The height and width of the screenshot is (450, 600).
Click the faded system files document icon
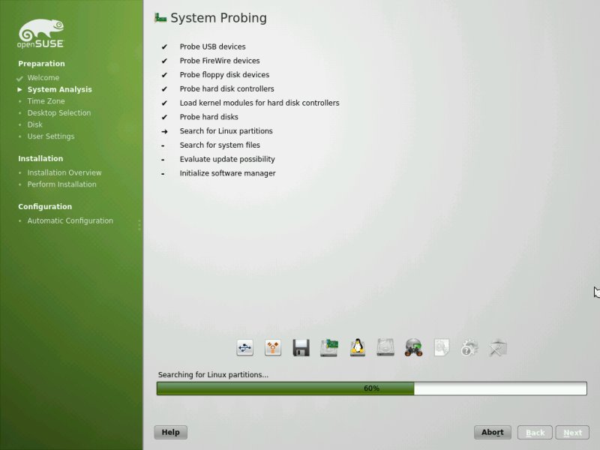(442, 348)
